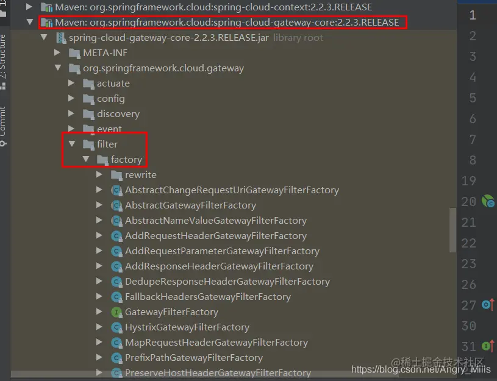Expand the config package
The height and width of the screenshot is (381, 497).
pyautogui.click(x=71, y=98)
